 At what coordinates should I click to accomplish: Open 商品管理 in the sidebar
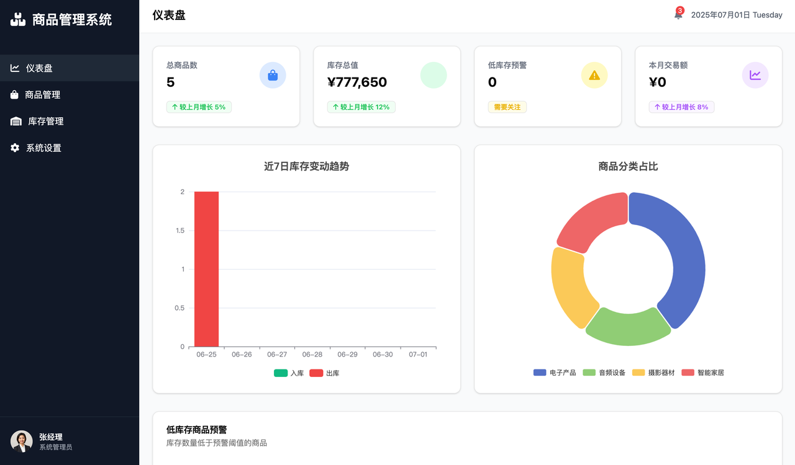coord(42,95)
